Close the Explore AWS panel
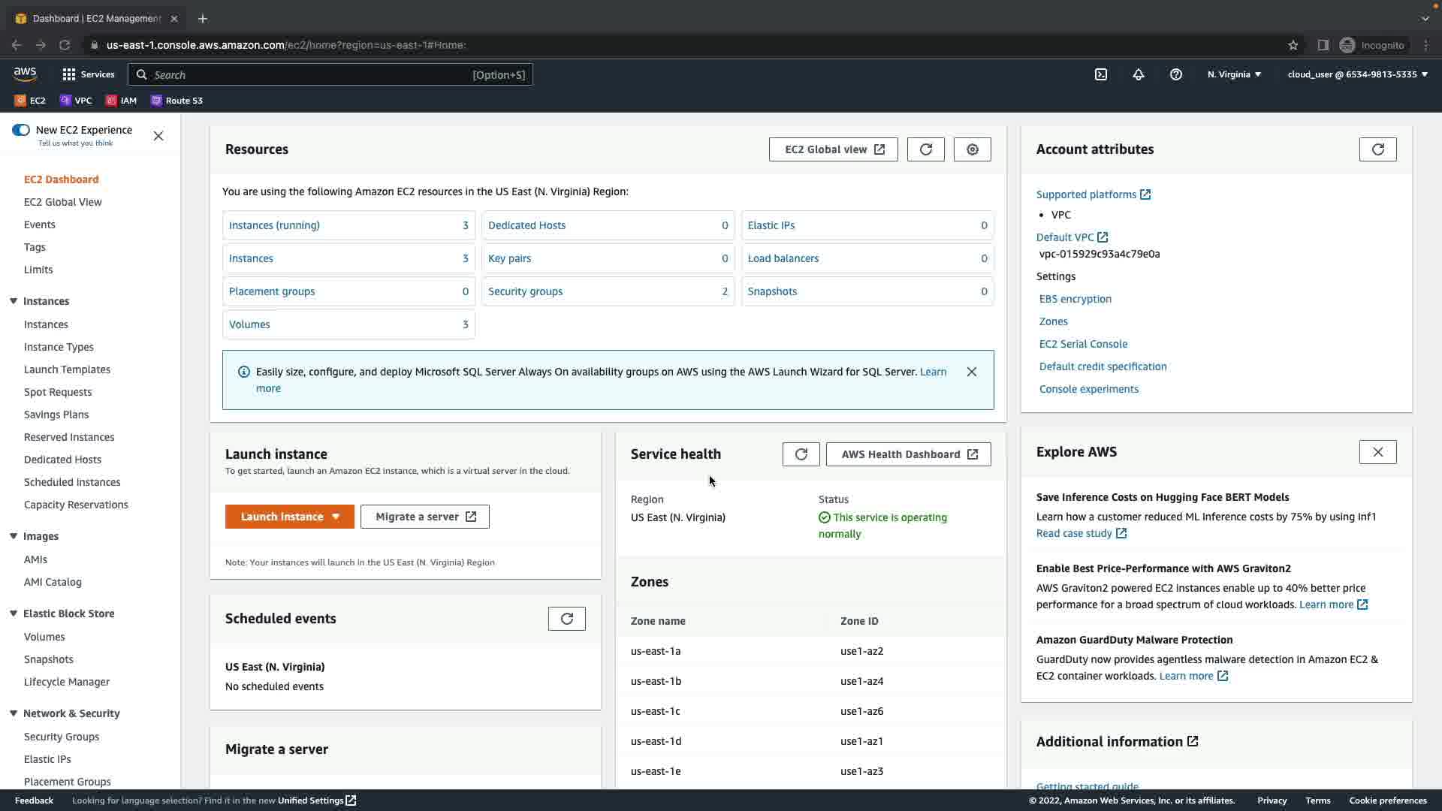Screen dimensions: 1442x811 (x=1377, y=452)
